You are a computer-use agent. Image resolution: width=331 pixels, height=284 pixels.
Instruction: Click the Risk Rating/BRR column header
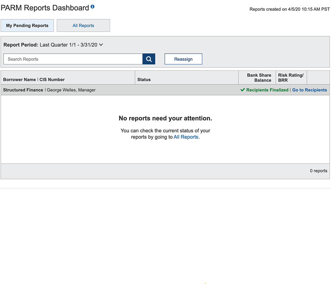point(291,77)
